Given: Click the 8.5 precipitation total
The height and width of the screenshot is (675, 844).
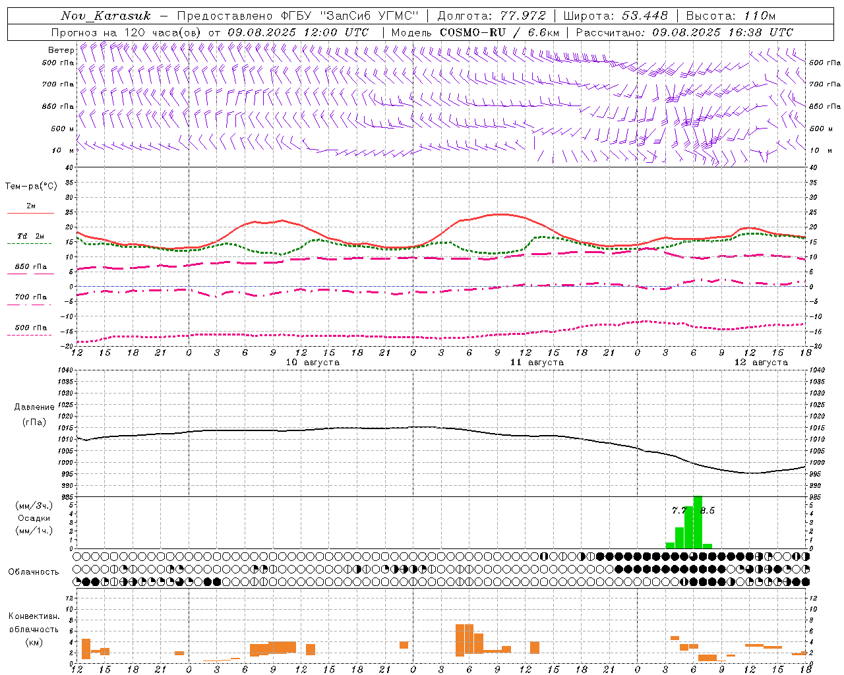Looking at the screenshot, I should click(x=708, y=510).
